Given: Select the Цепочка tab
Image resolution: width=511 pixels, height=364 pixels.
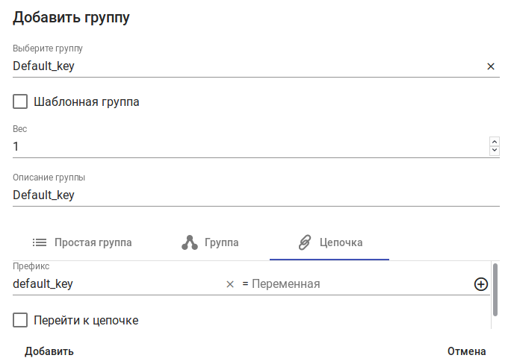Looking at the screenshot, I should 329,242.
